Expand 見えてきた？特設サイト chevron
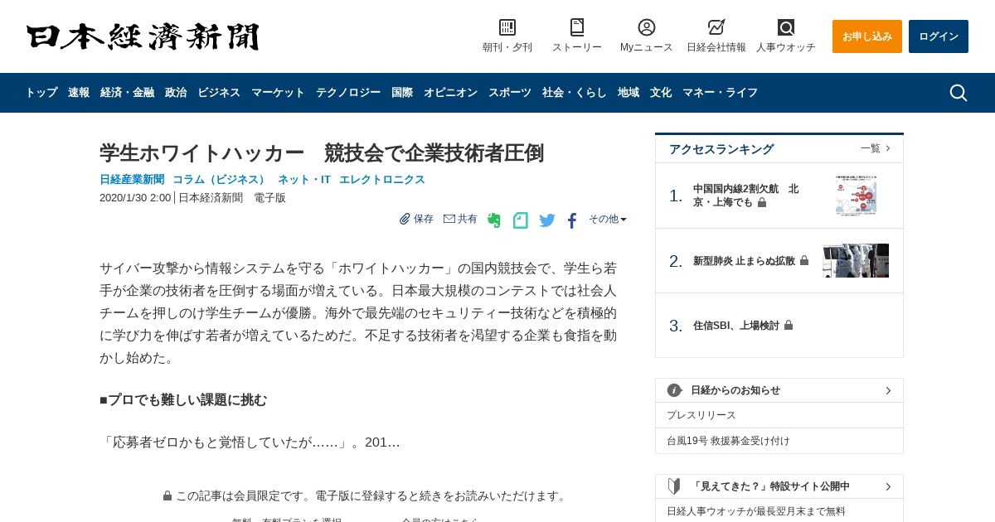This screenshot has height=522, width=995. pyautogui.click(x=888, y=486)
